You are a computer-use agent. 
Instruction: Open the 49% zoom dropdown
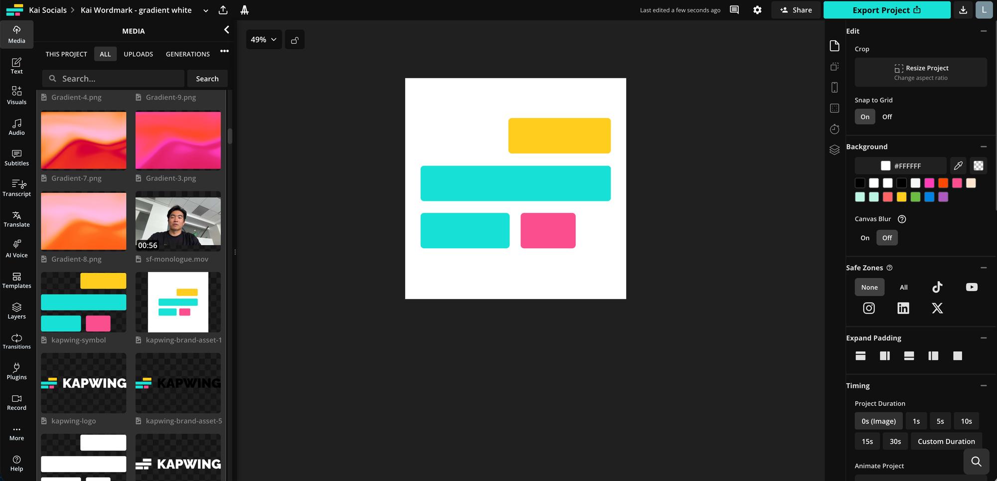coord(264,40)
